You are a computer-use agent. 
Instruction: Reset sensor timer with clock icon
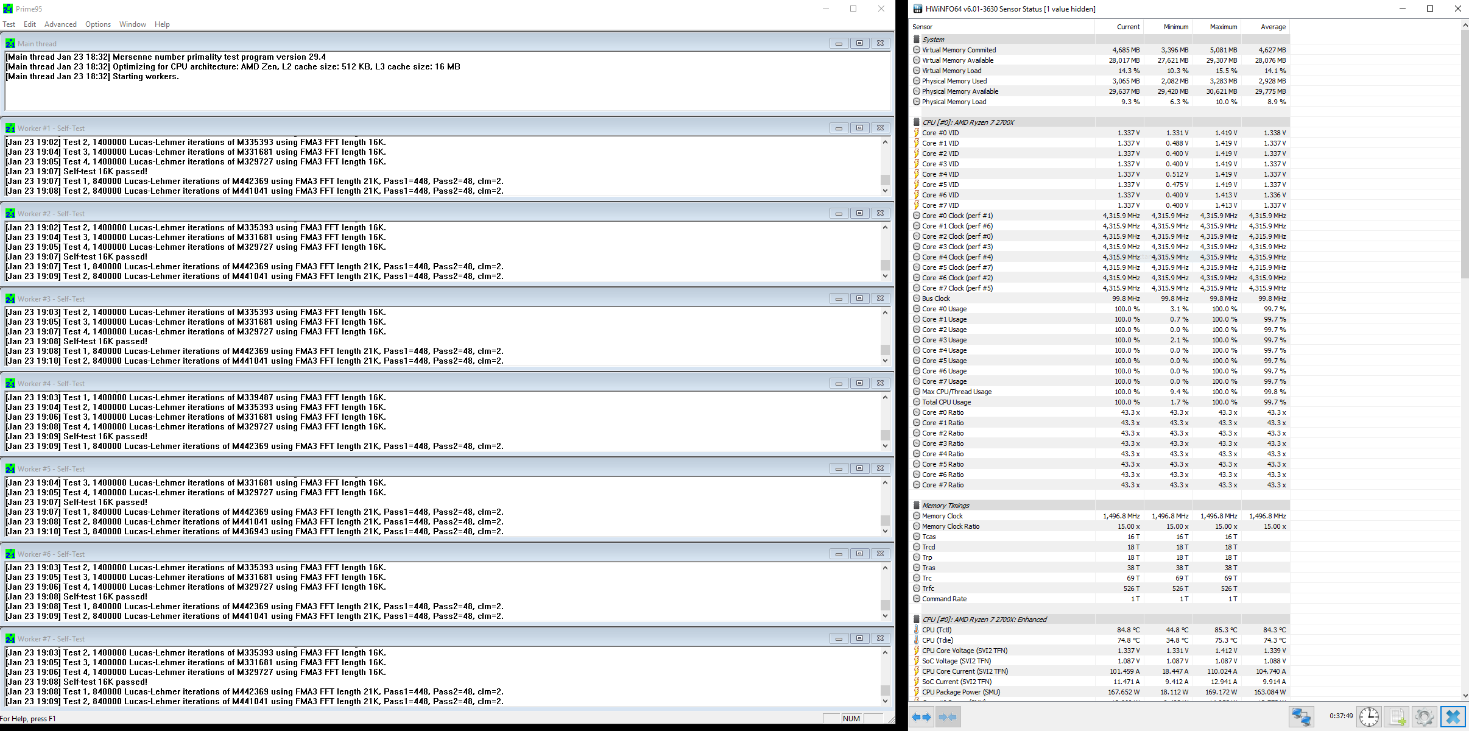click(x=1369, y=716)
